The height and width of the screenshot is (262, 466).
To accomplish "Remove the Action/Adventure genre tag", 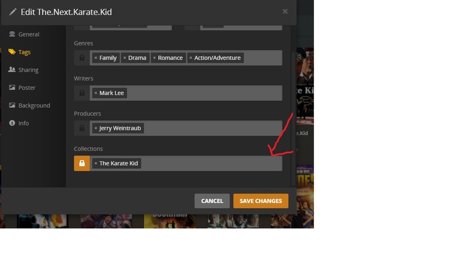I will [x=191, y=58].
